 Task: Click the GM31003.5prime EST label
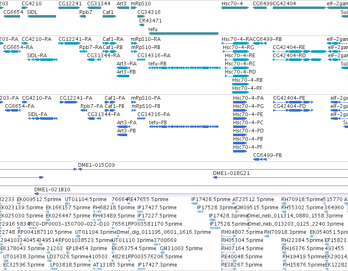181,249
